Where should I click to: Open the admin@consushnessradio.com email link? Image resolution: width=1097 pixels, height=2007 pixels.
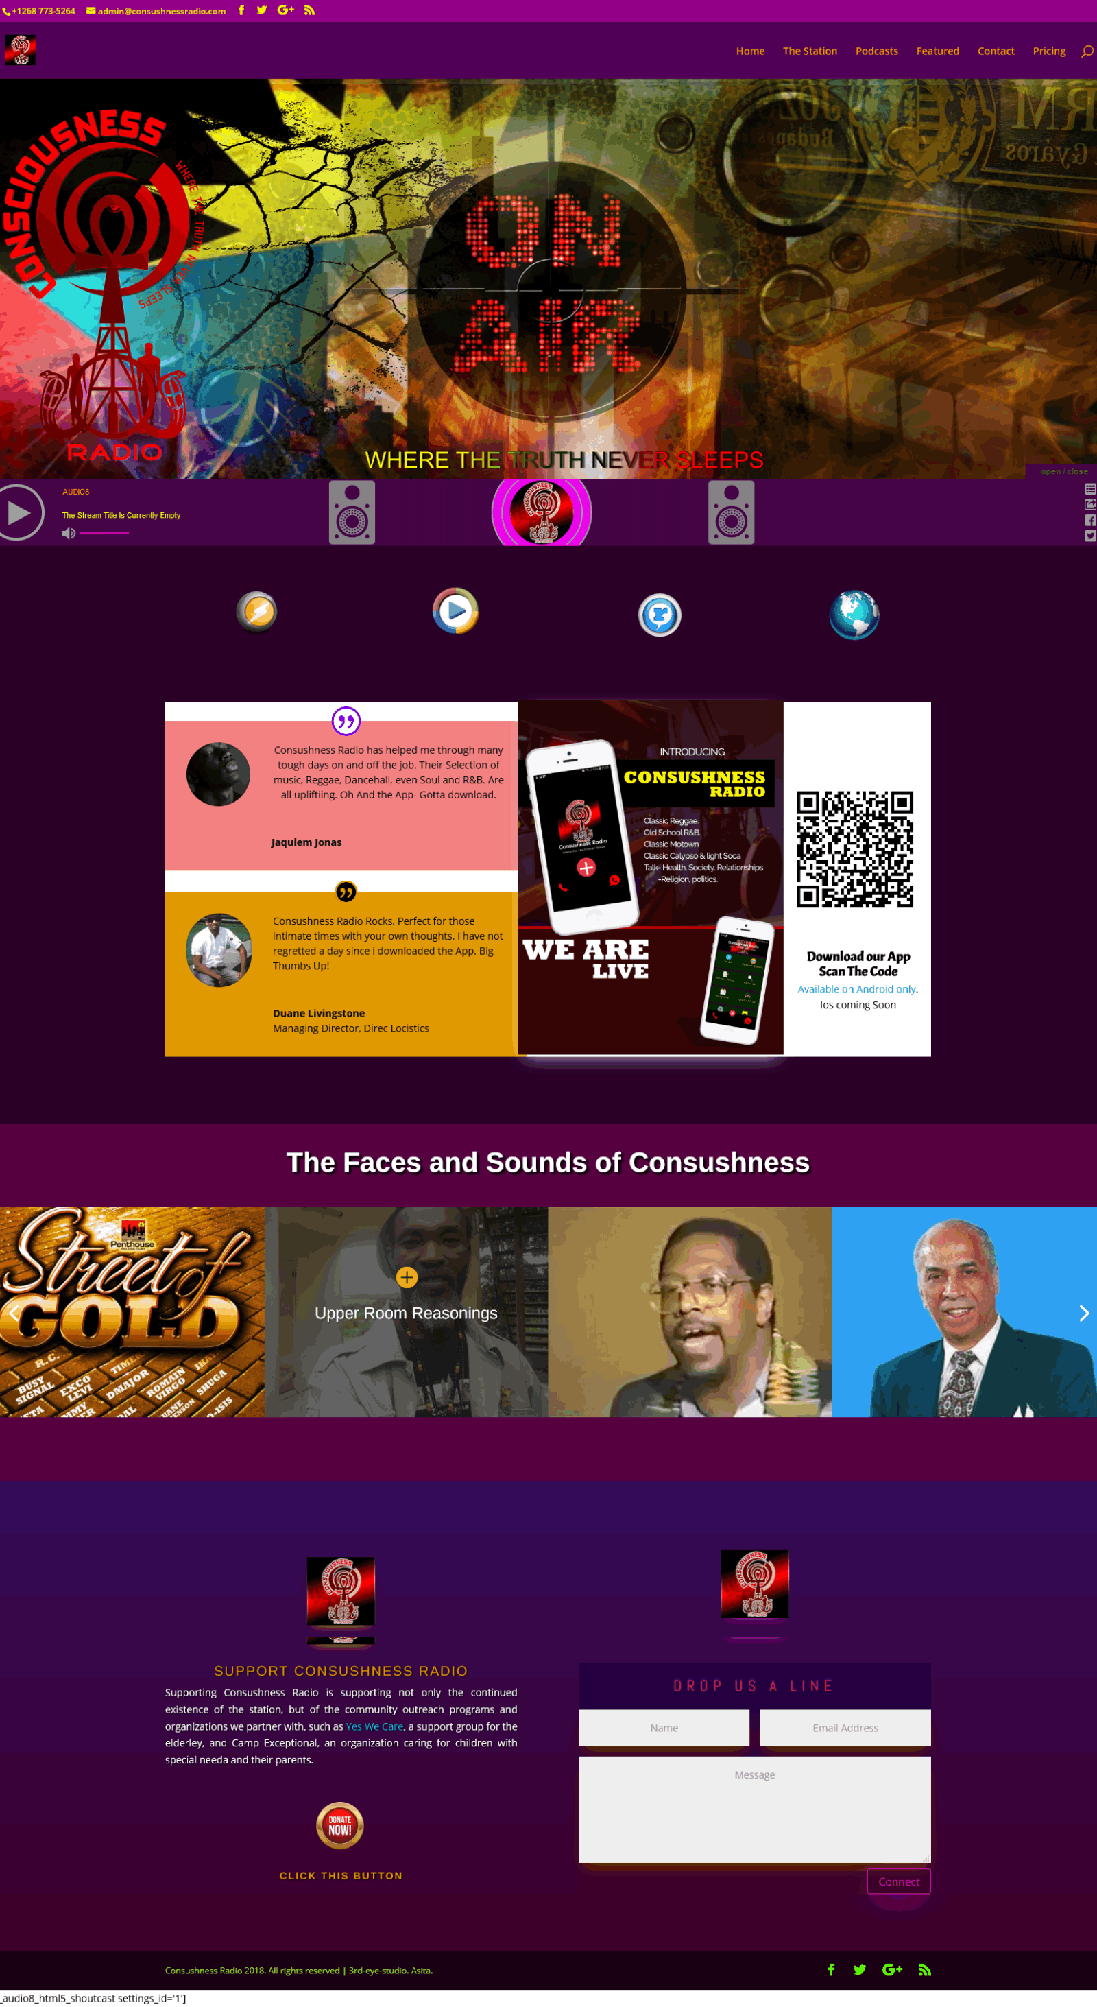click(x=156, y=11)
